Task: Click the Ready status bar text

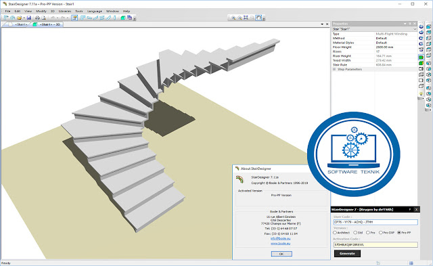Action: 6,263
